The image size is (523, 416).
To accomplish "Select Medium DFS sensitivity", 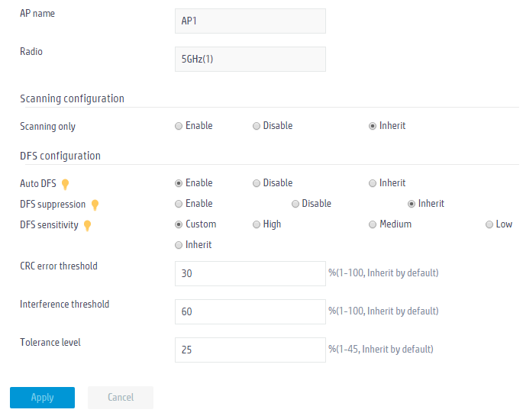I will click(373, 224).
